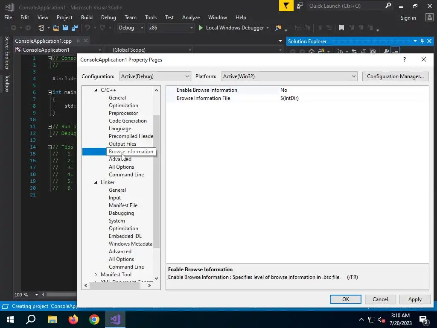The width and height of the screenshot is (437, 328).
Task: Collapse the Linker tree node
Action: tap(96, 182)
